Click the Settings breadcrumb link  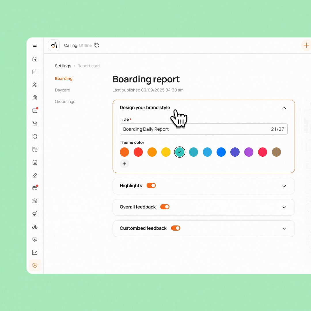click(63, 66)
